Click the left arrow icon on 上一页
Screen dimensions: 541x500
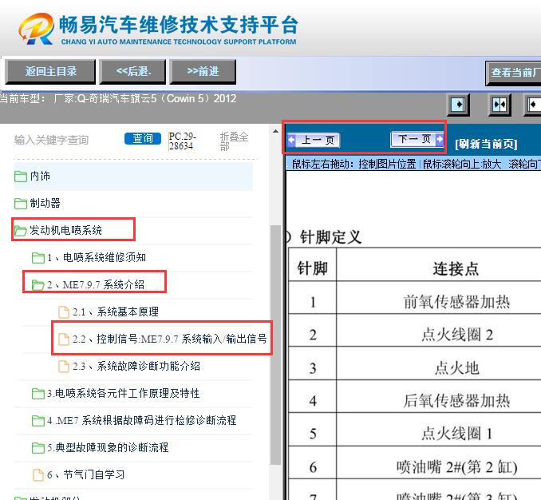point(291,140)
